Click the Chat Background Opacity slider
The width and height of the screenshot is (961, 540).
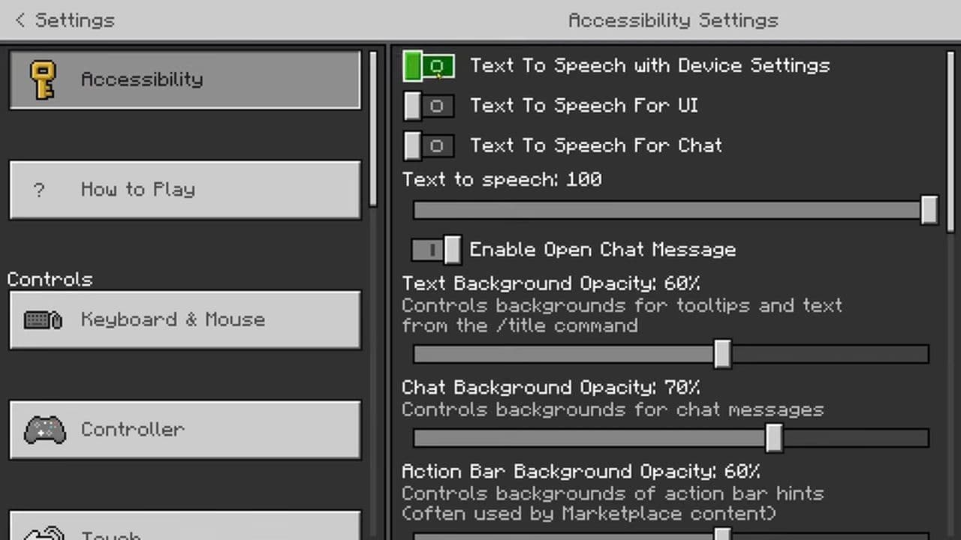tap(670, 439)
